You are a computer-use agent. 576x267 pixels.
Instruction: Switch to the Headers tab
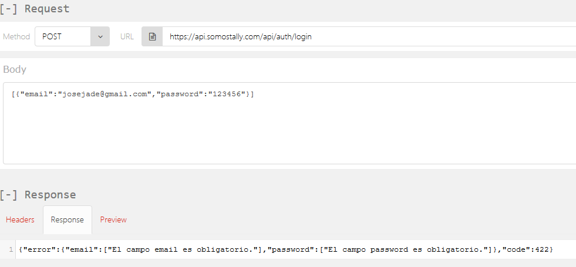(x=20, y=219)
